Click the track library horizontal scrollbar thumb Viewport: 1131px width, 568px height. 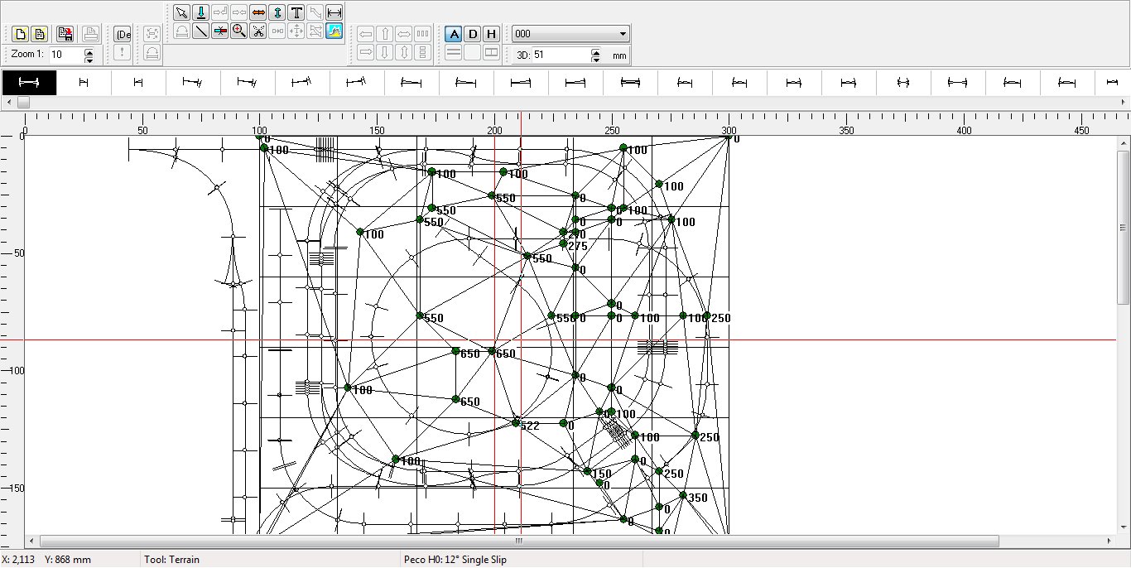(x=23, y=103)
